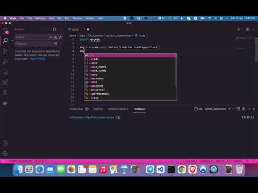Screen dimensions: 258x193
Task: Open the Selection menu
Action: tap(40, 18)
